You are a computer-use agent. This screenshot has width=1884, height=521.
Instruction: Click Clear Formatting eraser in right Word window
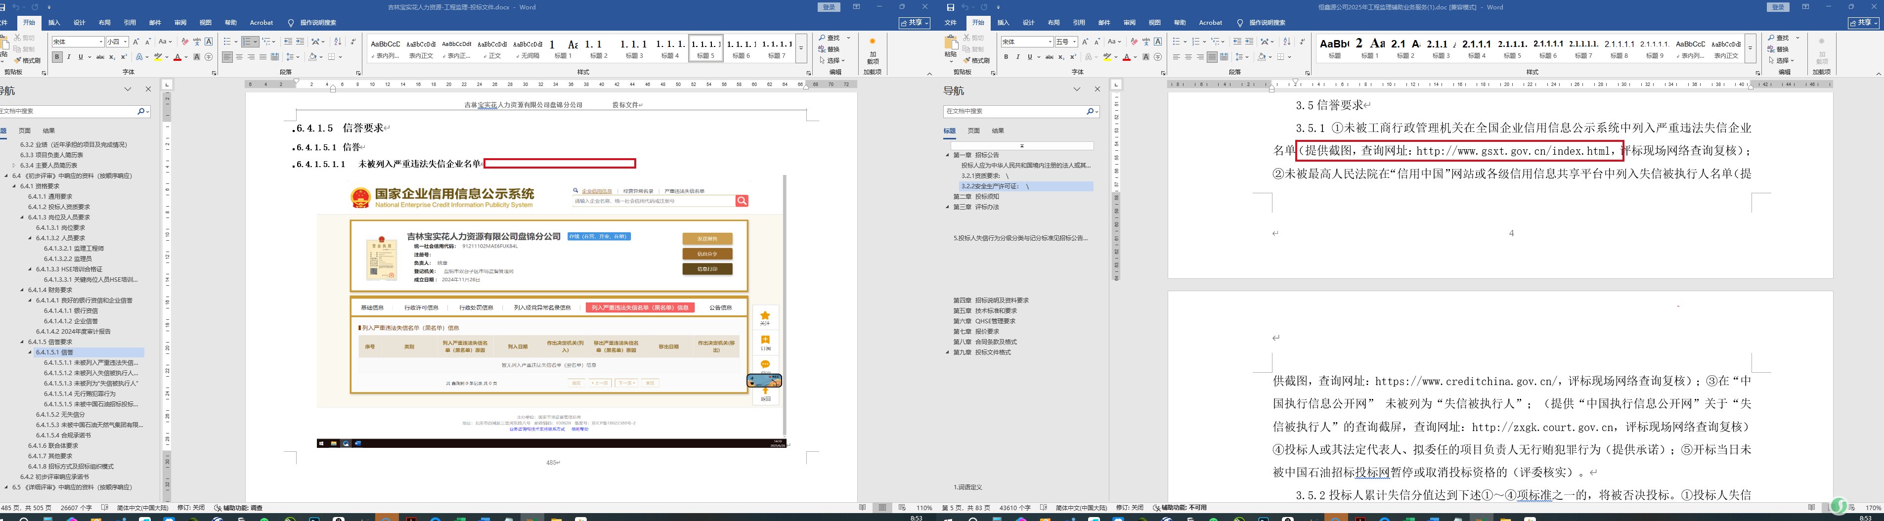pyautogui.click(x=1135, y=42)
